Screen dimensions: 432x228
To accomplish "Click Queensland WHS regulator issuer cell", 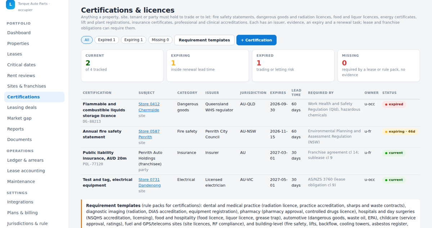I will (219, 107).
